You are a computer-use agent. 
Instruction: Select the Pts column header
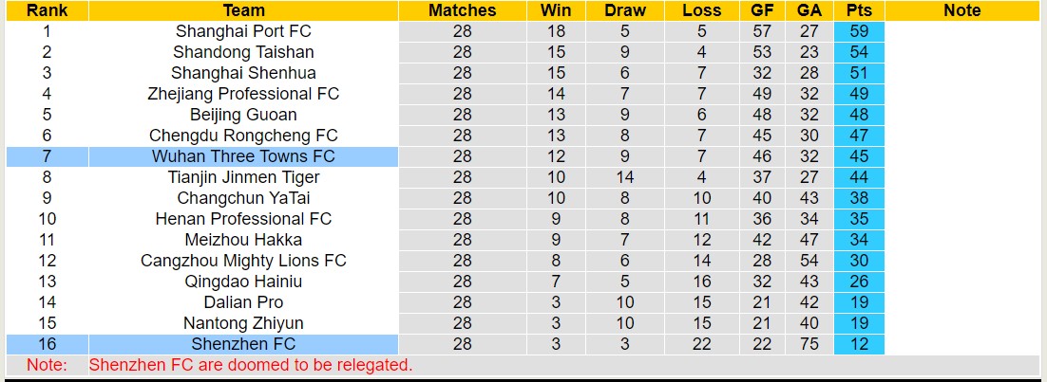(860, 10)
